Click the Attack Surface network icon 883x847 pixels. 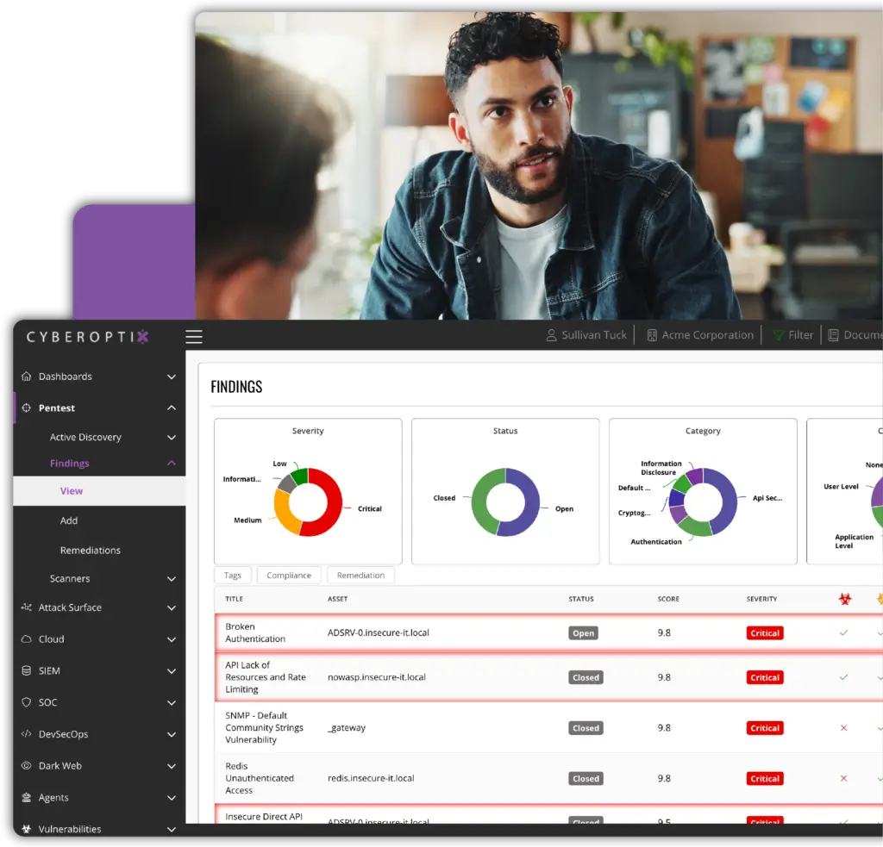[26, 607]
